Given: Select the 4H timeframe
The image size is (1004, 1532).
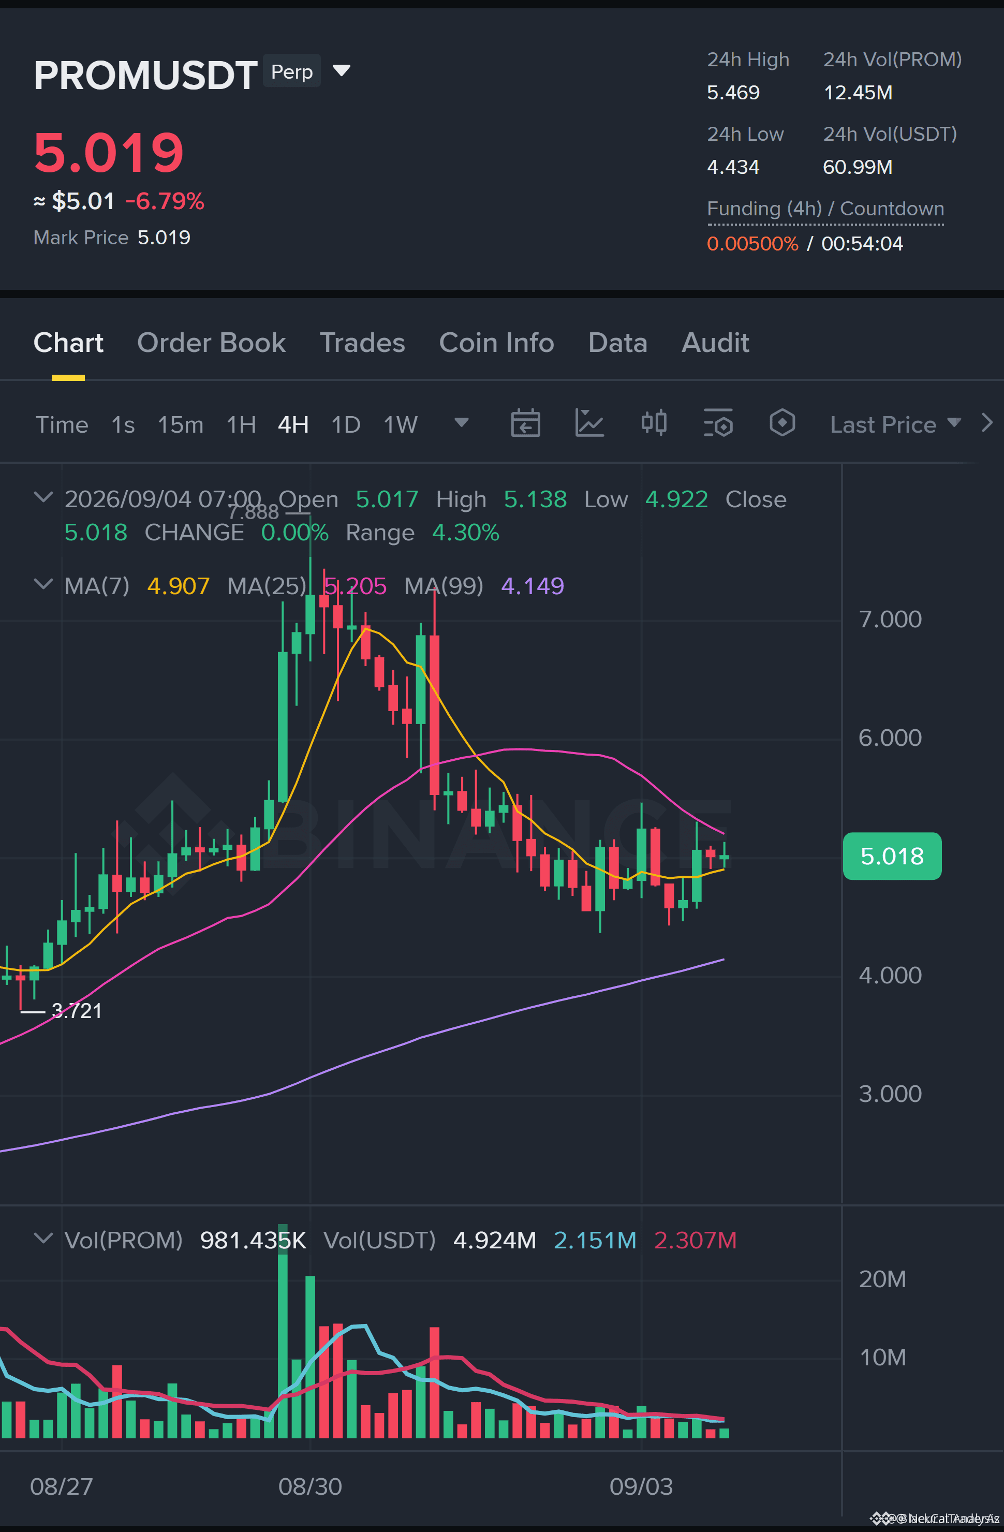Looking at the screenshot, I should click(293, 425).
